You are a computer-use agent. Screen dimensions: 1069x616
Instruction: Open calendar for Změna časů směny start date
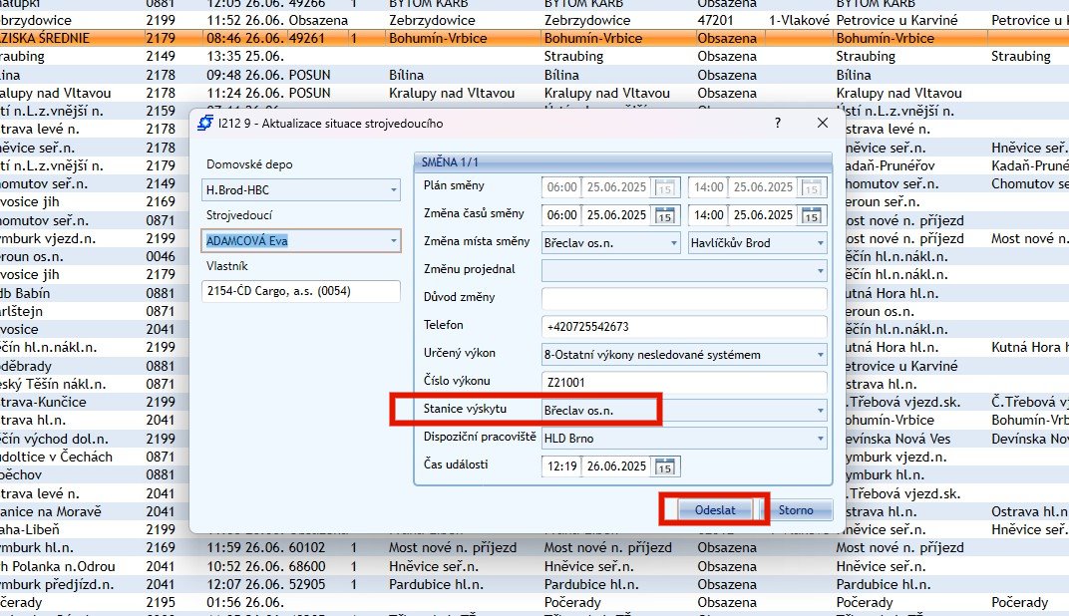(x=667, y=214)
